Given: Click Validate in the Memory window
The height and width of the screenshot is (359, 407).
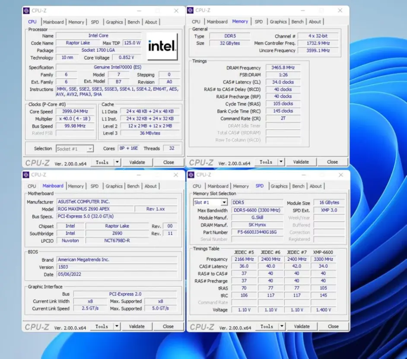Looking at the screenshot, I should 301,162.
